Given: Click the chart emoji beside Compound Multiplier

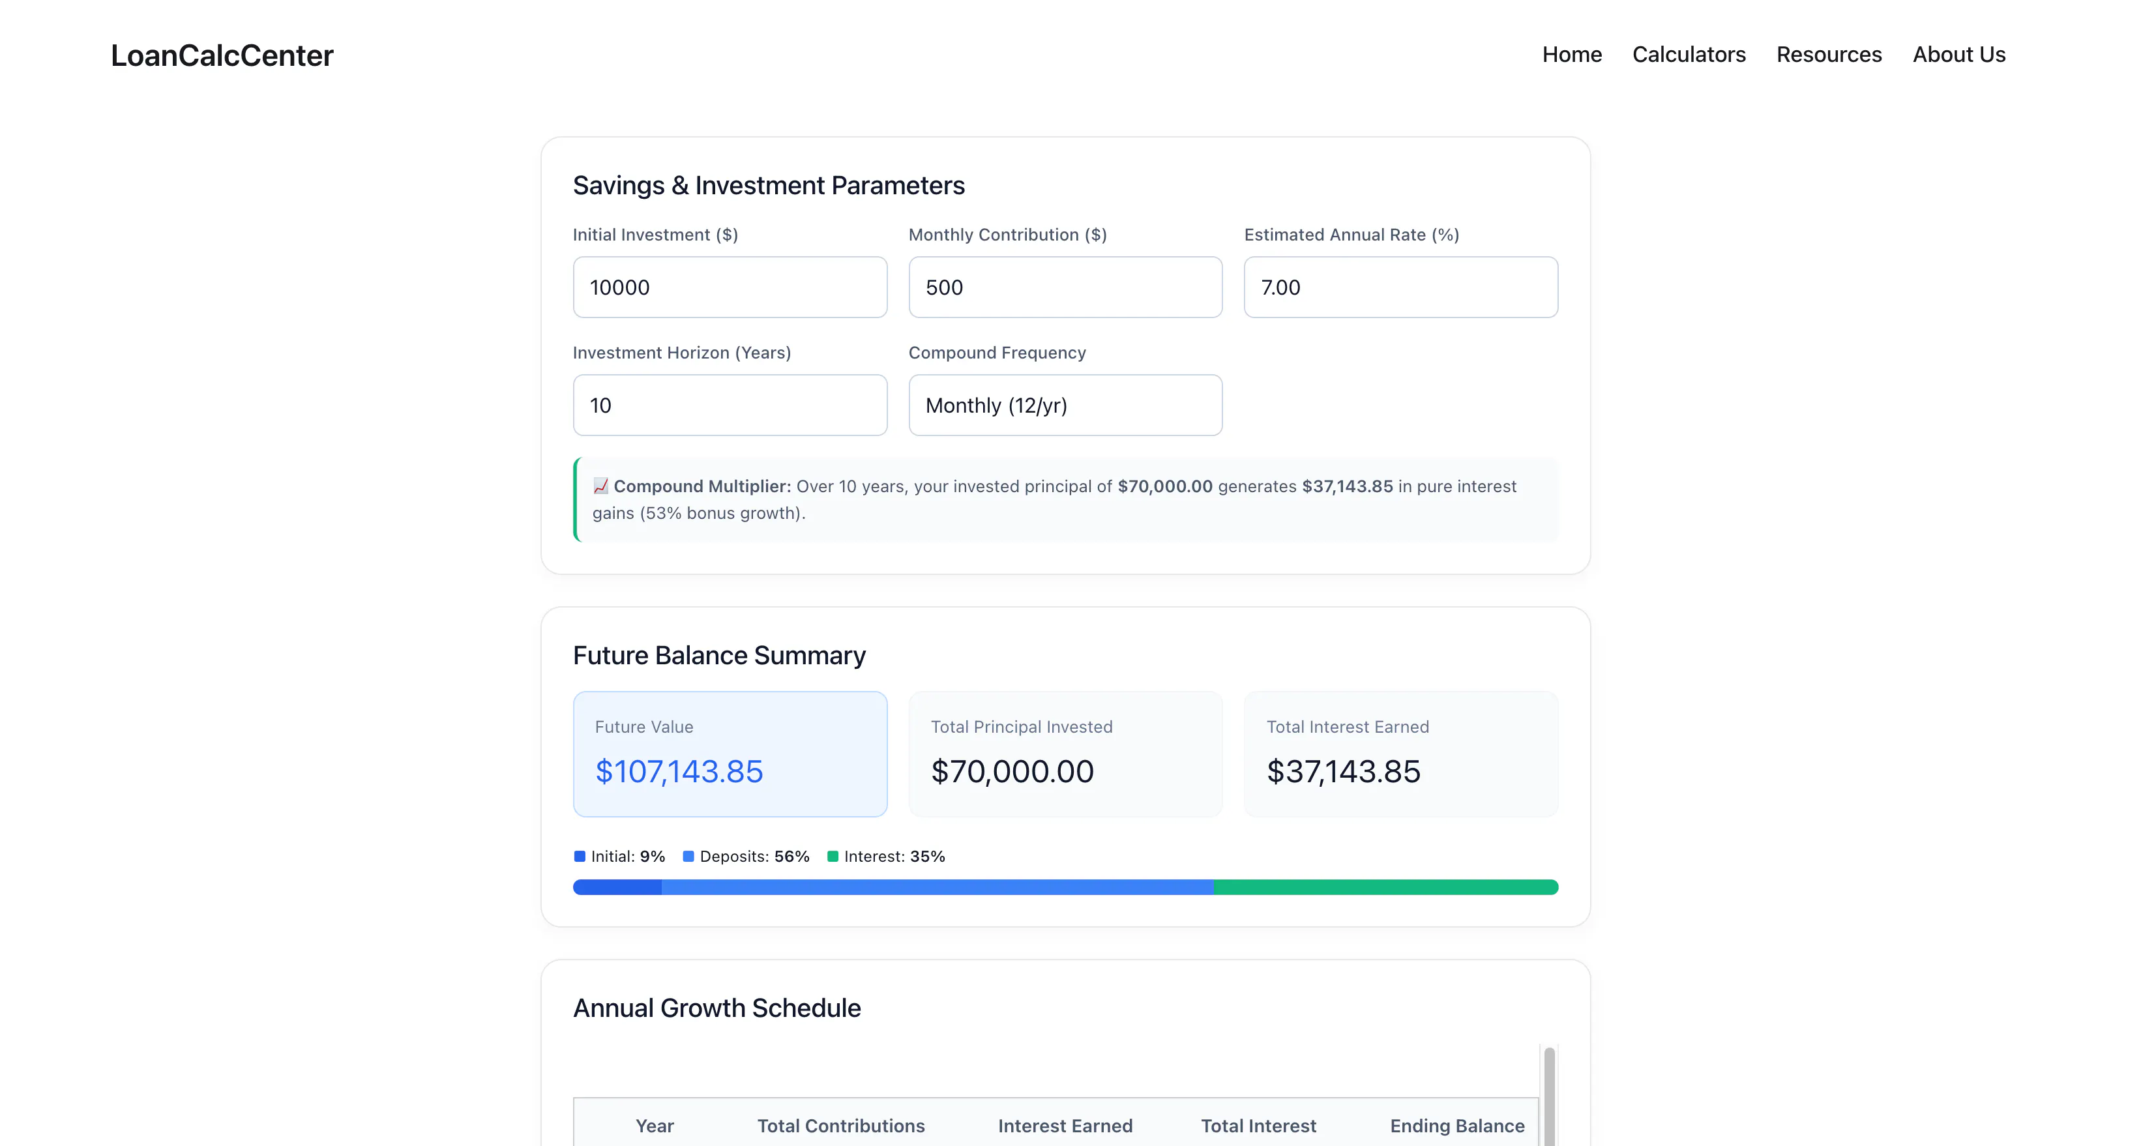Looking at the screenshot, I should pyautogui.click(x=600, y=486).
